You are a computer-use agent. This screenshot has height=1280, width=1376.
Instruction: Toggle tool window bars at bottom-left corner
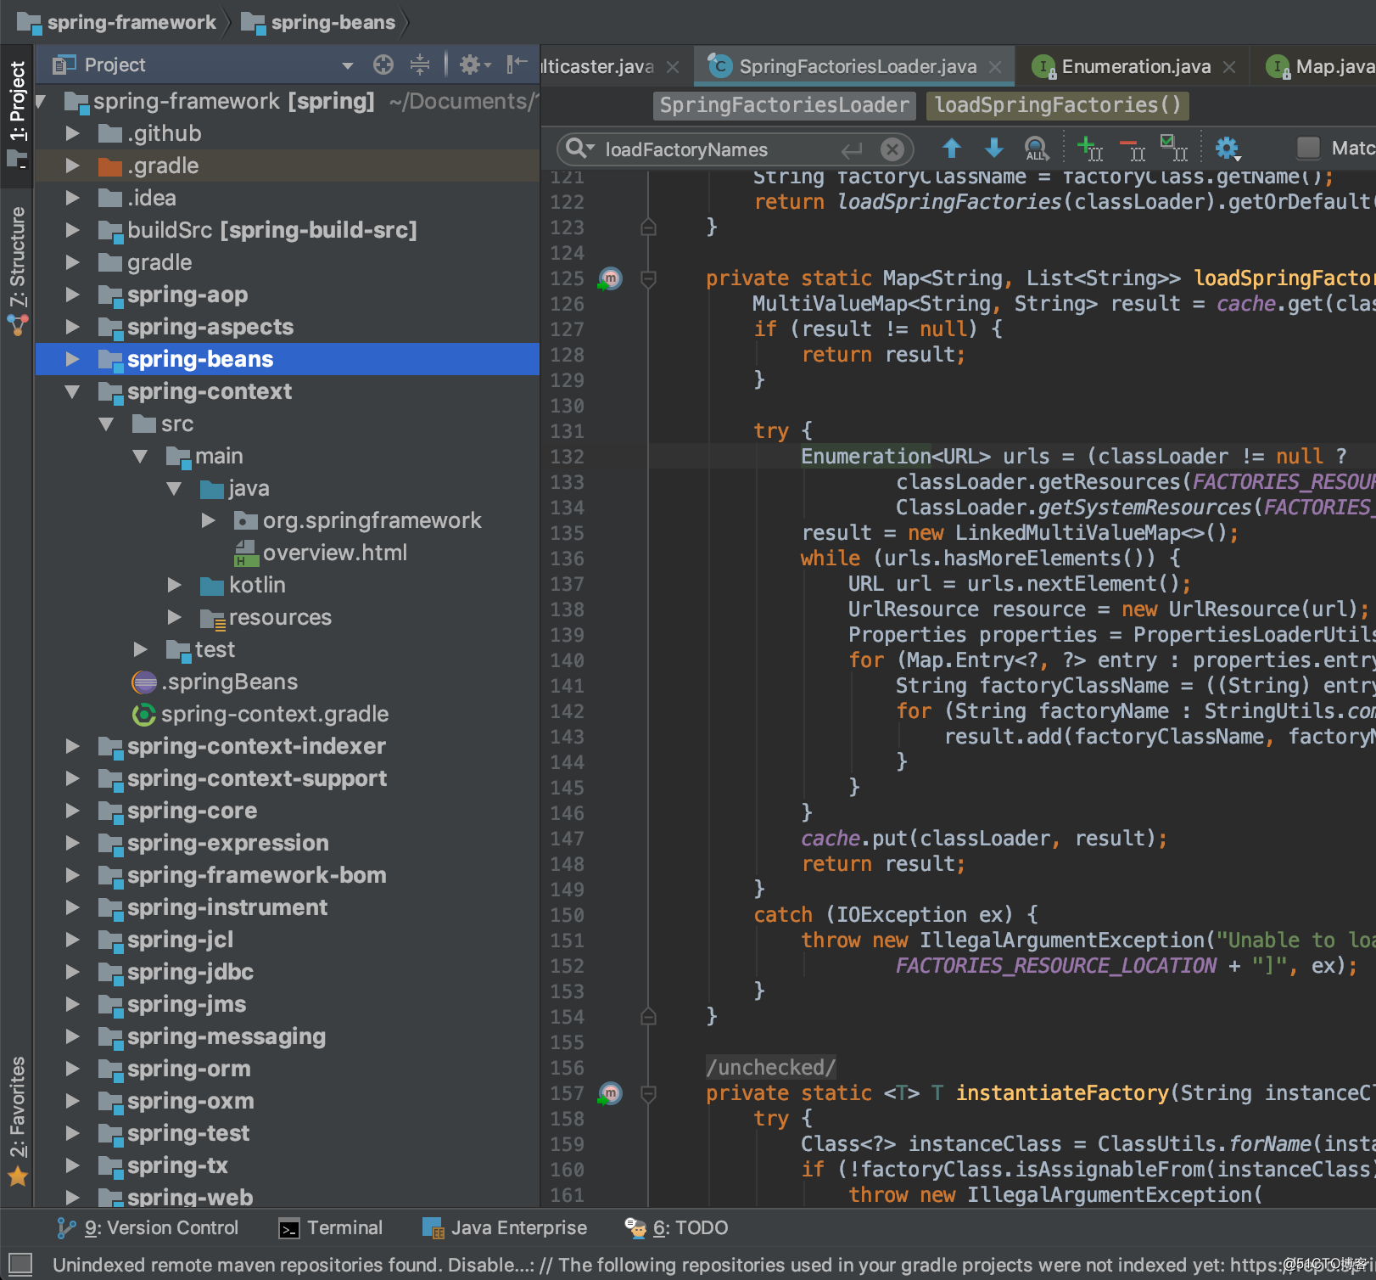[x=20, y=1264]
